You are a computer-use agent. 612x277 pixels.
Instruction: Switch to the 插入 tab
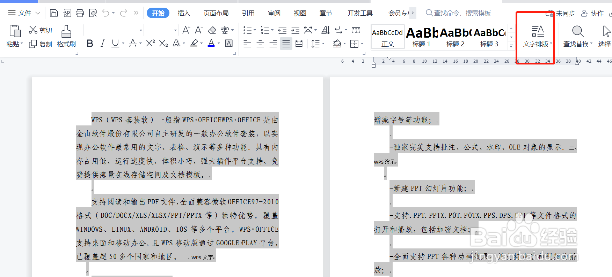184,13
